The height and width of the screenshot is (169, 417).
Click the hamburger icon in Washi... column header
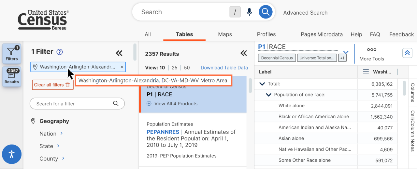(366, 71)
